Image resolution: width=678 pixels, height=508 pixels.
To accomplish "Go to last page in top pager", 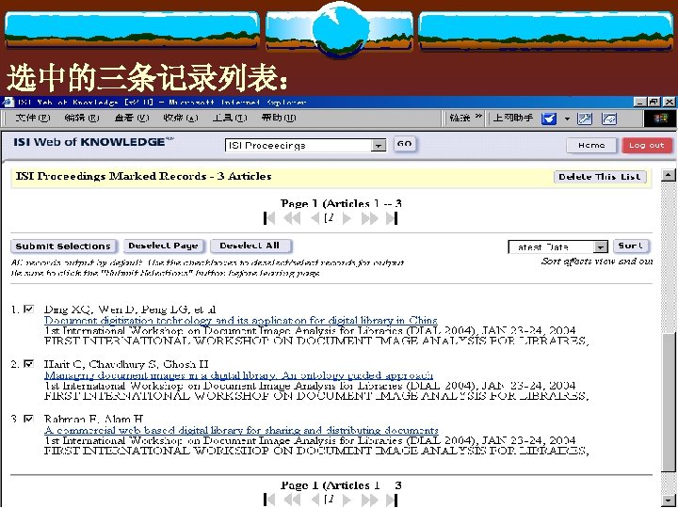I will click(392, 218).
